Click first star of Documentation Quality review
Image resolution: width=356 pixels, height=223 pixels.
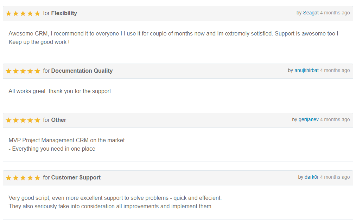tap(9, 71)
